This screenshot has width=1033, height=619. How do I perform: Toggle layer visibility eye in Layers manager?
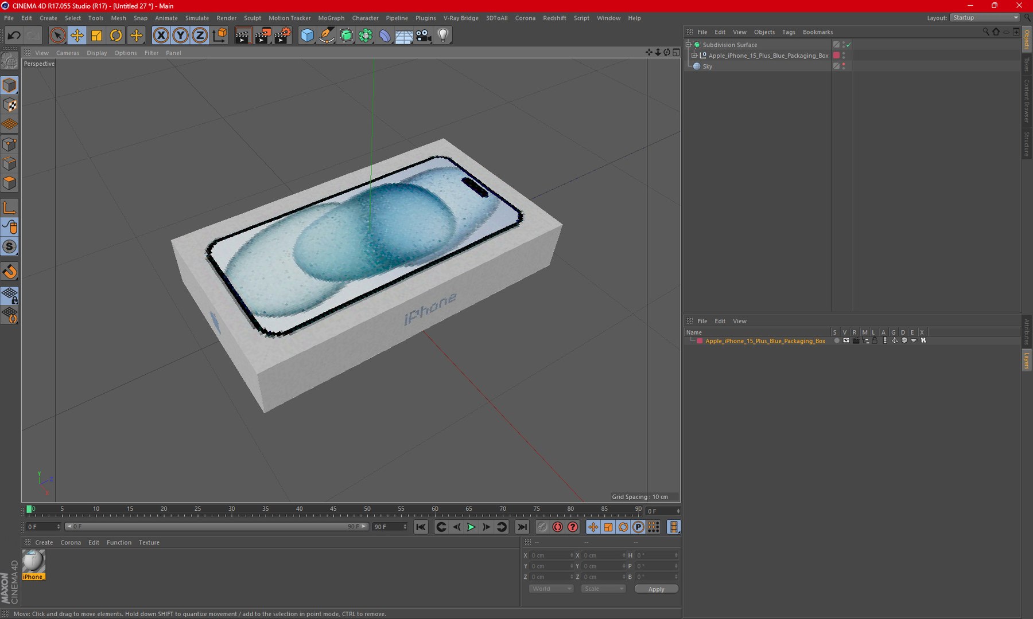point(846,340)
